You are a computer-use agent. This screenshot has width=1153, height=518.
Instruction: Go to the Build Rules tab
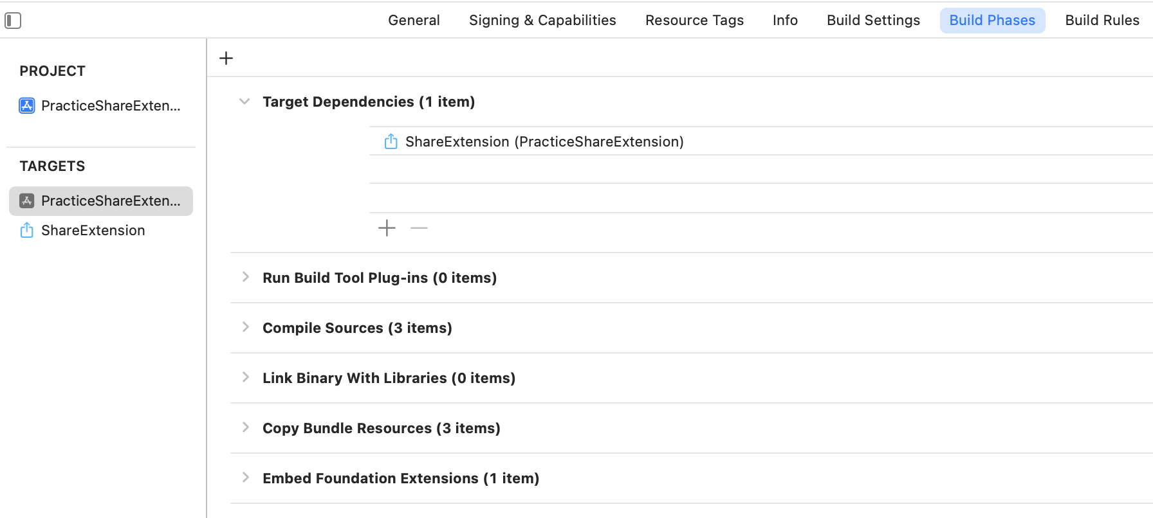pyautogui.click(x=1102, y=21)
